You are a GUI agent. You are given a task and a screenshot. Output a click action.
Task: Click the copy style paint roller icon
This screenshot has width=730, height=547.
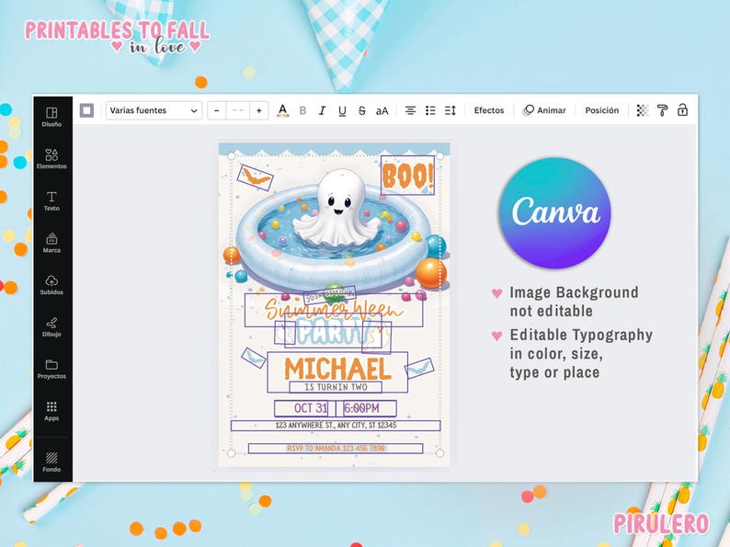[662, 110]
